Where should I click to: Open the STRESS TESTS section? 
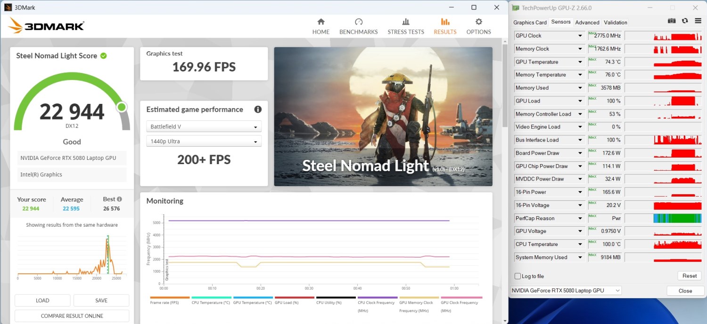tap(406, 26)
